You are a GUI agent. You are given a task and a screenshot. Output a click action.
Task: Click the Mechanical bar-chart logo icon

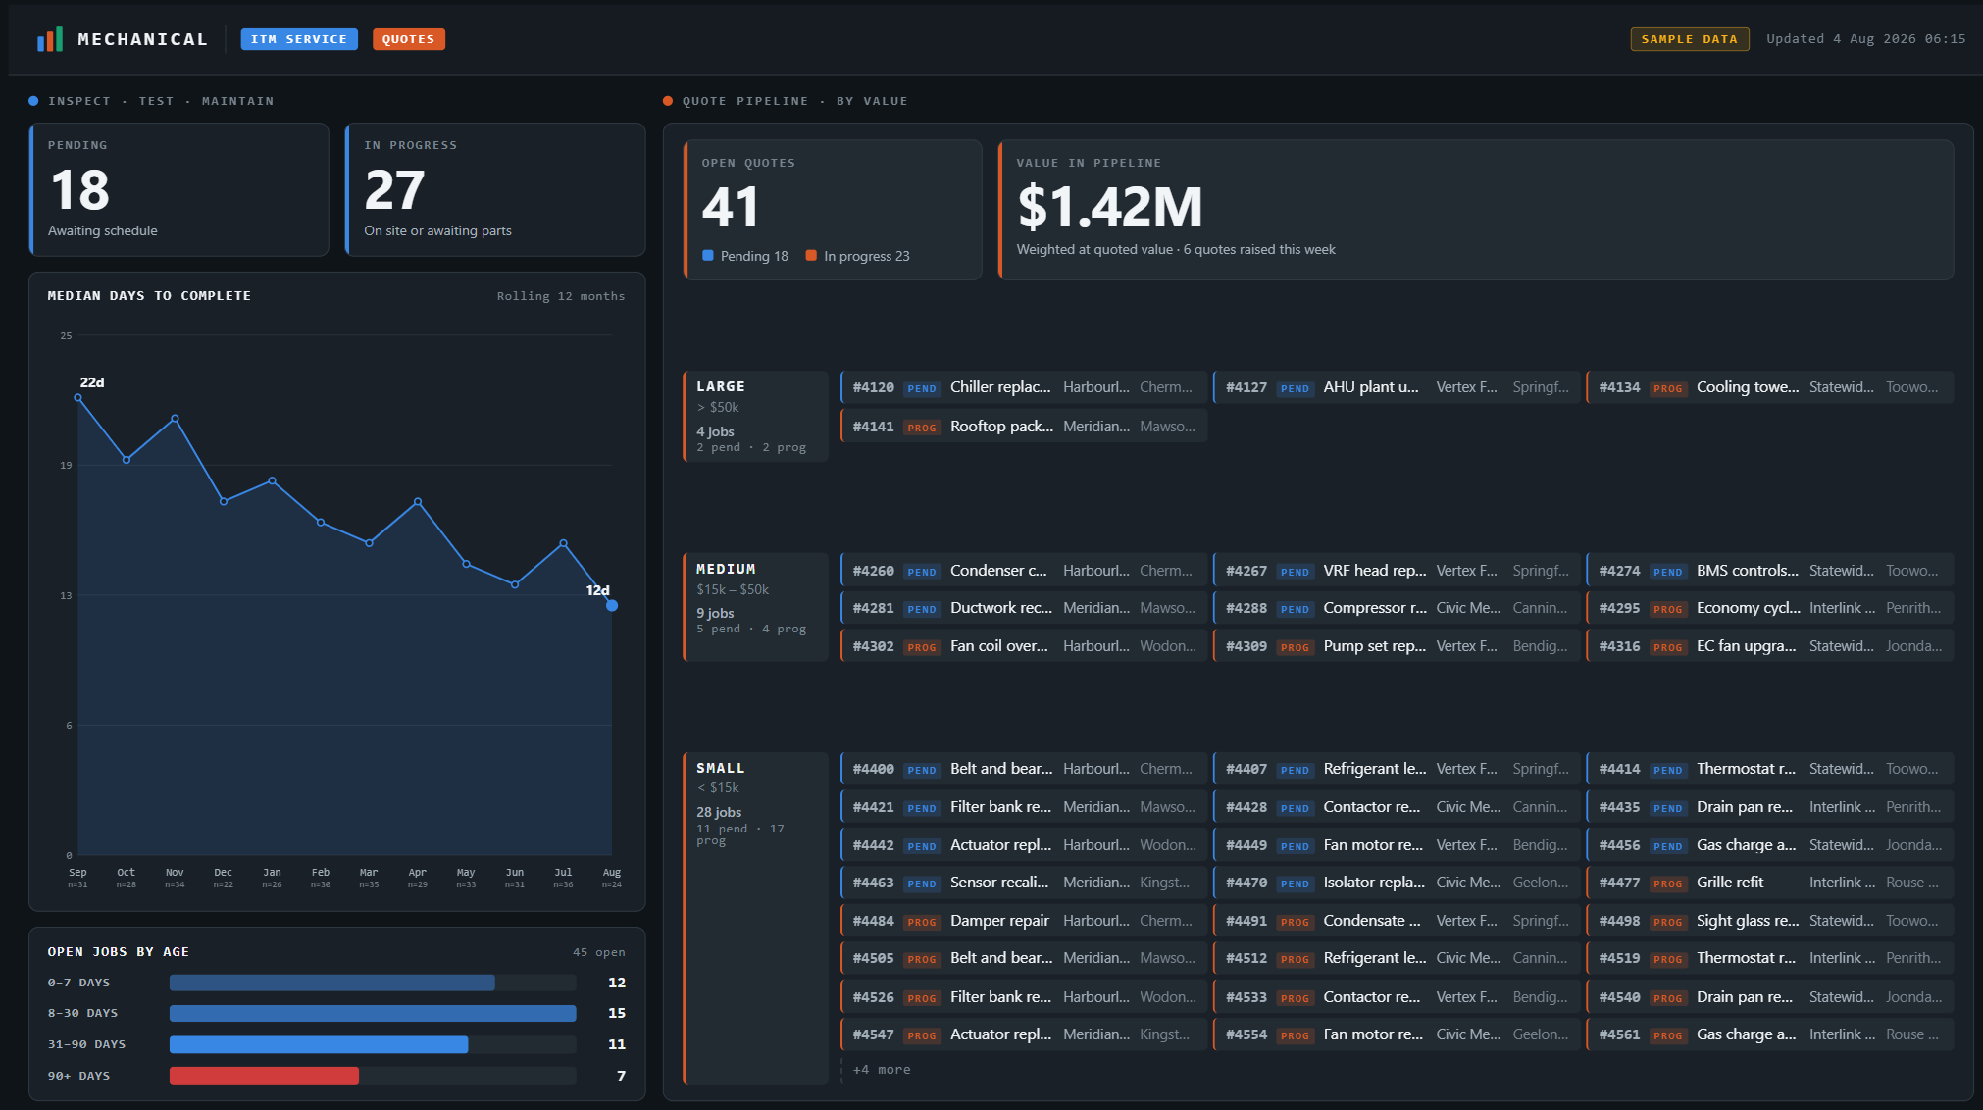(50, 39)
